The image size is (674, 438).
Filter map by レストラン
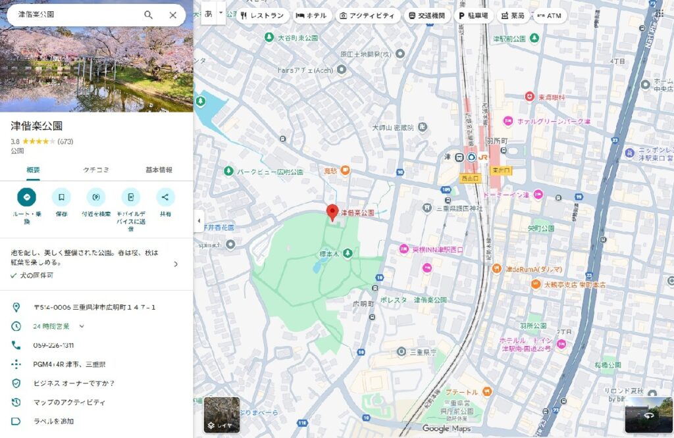[x=263, y=16]
